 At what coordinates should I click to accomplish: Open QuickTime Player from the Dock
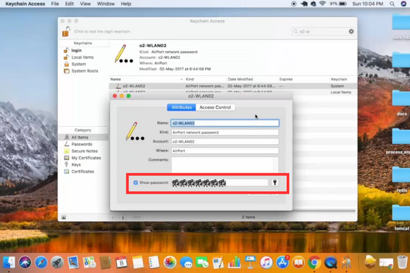[331, 262]
